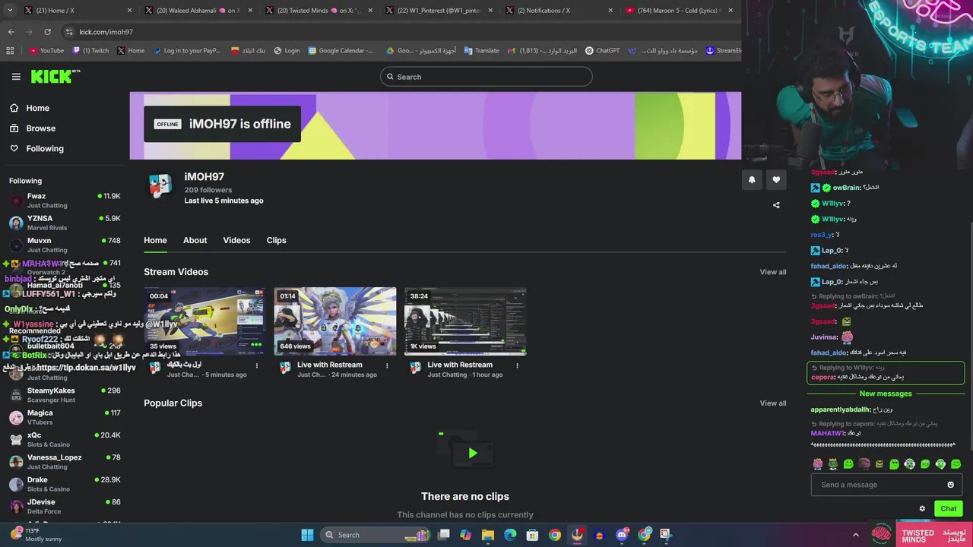973x547 pixels.
Task: Click the share icon under the follow buttons
Action: (x=776, y=205)
